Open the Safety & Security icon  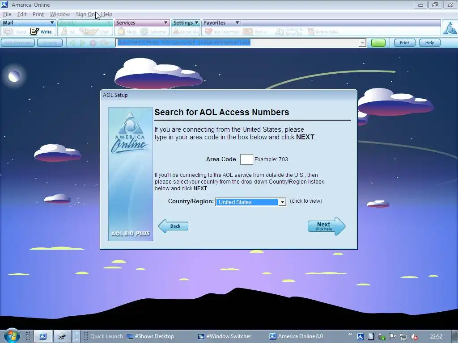[280, 31]
